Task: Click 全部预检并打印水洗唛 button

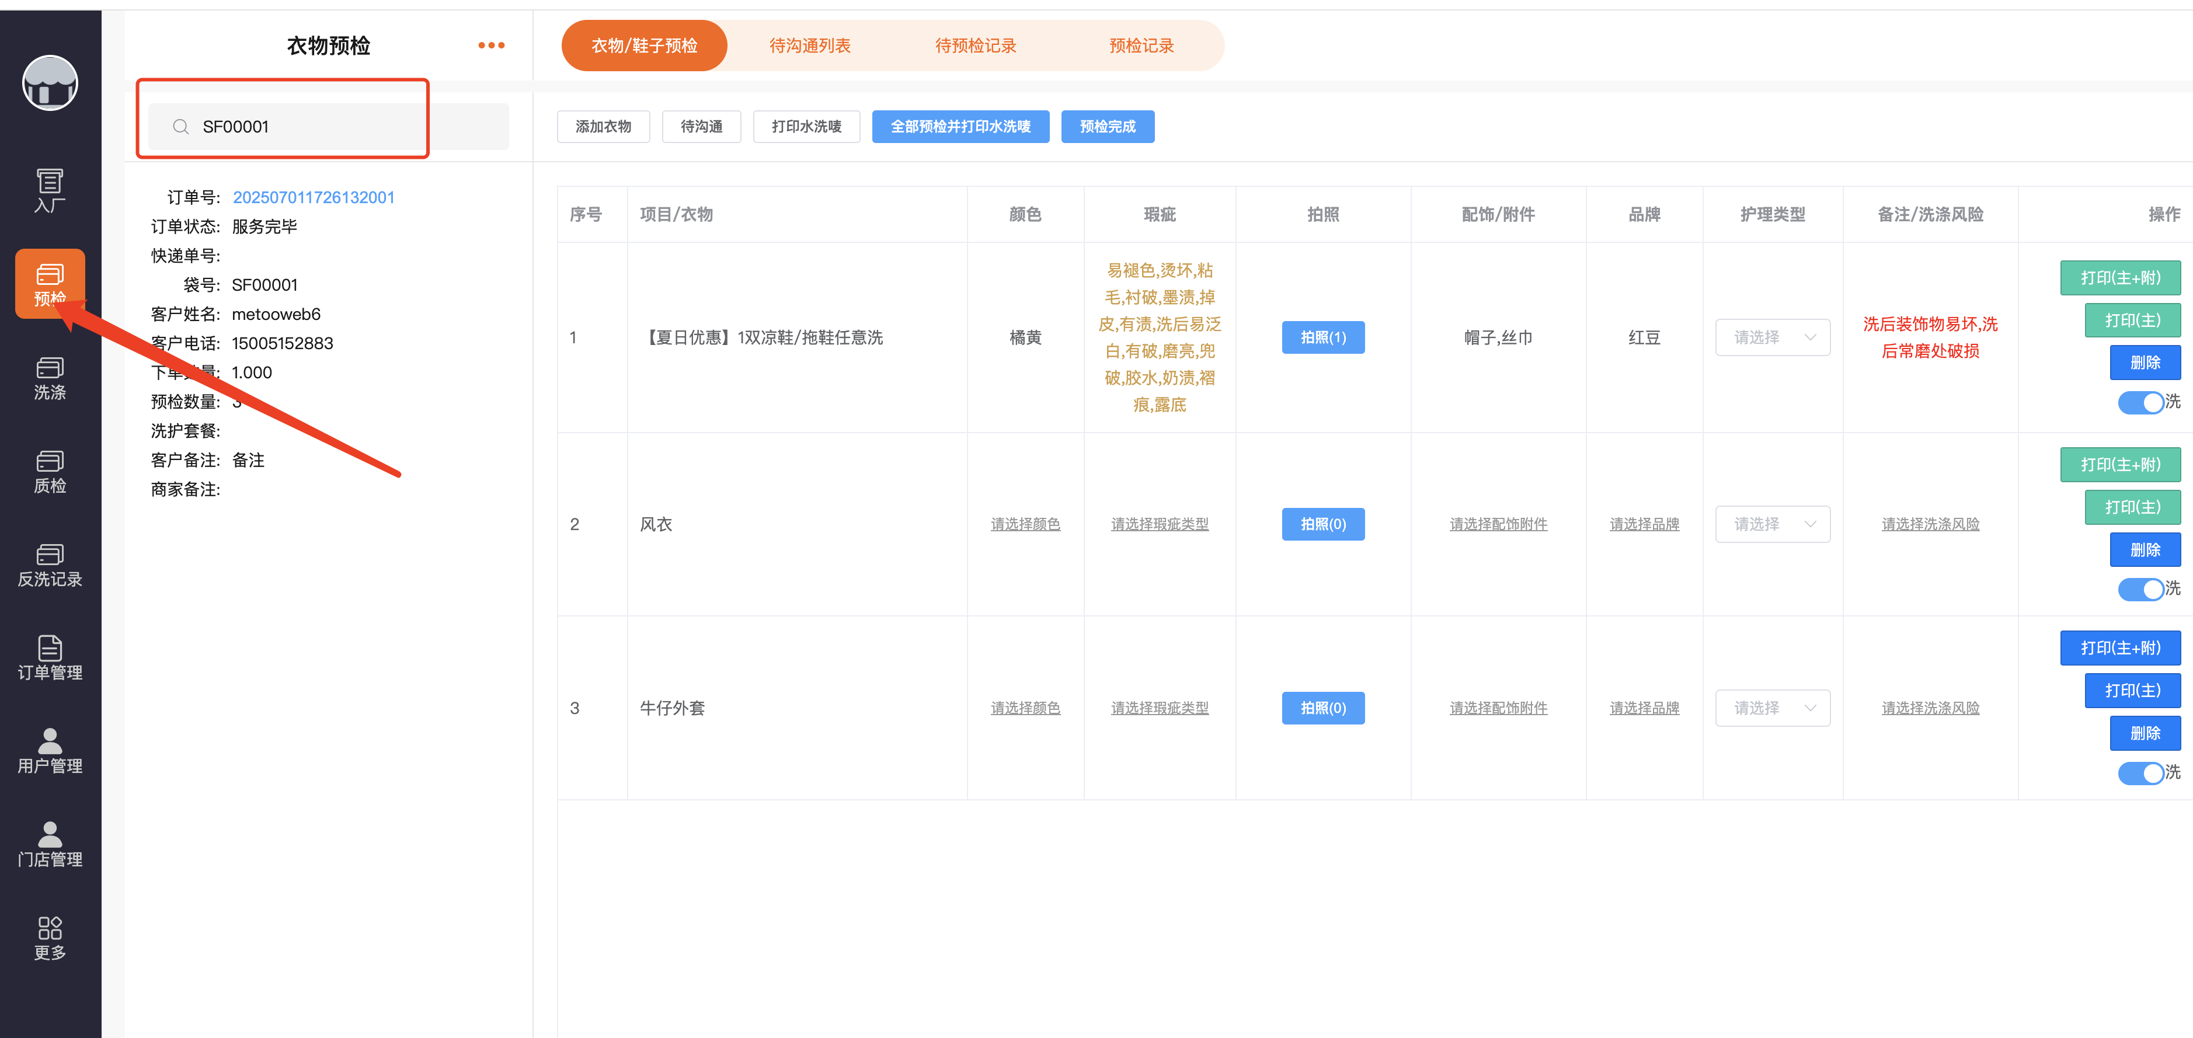Action: click(959, 126)
